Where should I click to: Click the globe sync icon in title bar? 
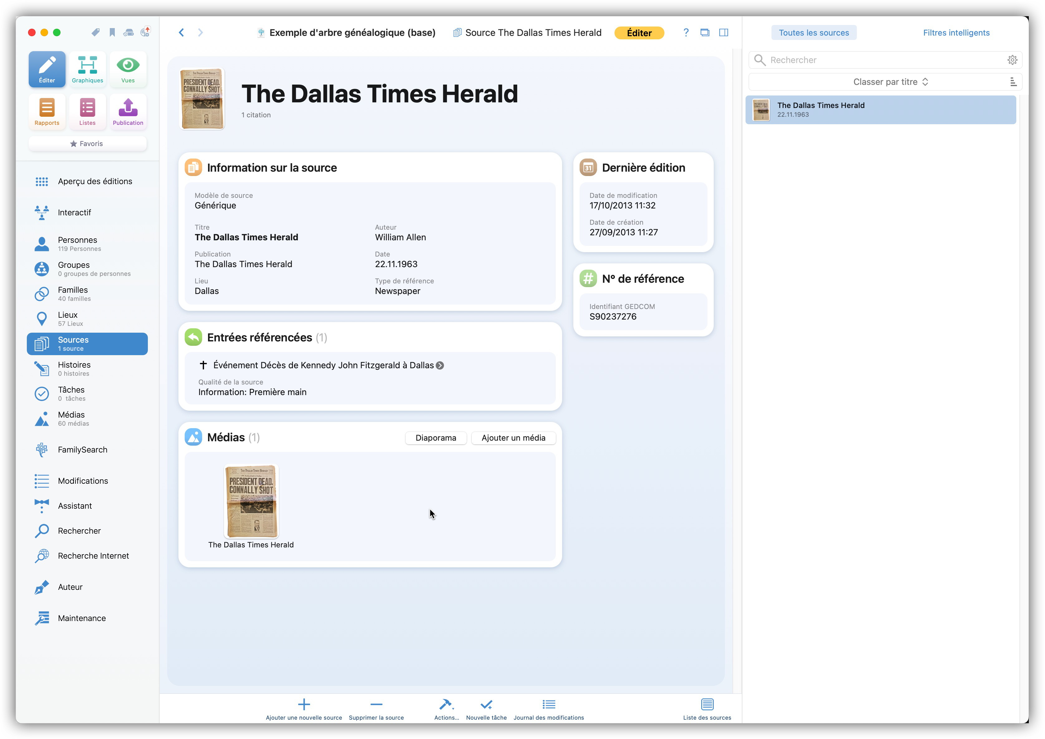tap(146, 32)
